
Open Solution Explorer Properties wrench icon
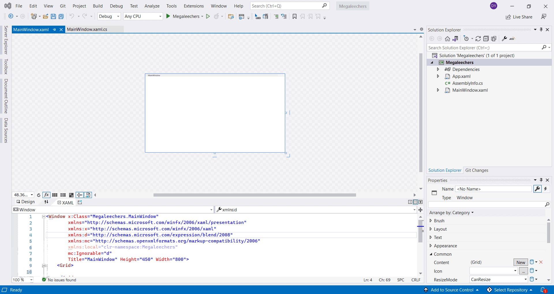point(504,39)
